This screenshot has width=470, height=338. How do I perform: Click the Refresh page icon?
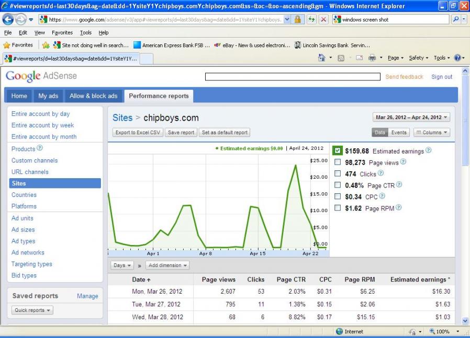pos(312,19)
